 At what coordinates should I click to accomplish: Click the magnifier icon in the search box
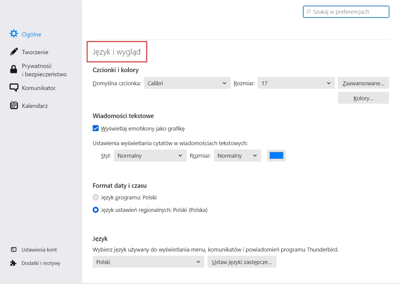pyautogui.click(x=308, y=12)
